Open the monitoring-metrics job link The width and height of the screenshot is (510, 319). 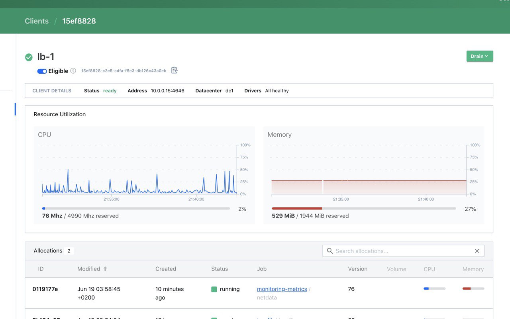tap(282, 289)
